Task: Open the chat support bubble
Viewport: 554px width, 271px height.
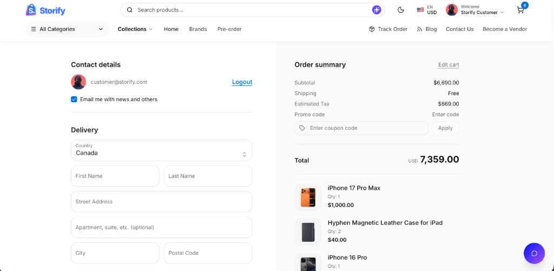Action: click(534, 253)
